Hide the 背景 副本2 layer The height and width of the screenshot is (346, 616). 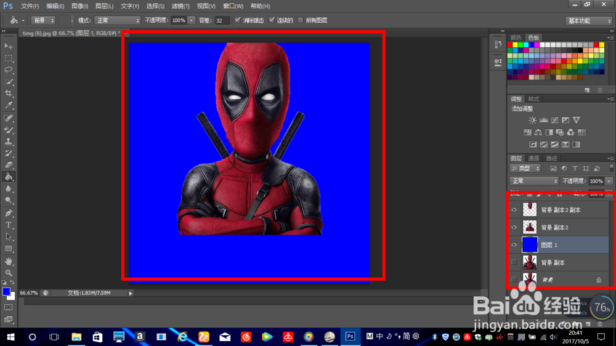coord(514,227)
